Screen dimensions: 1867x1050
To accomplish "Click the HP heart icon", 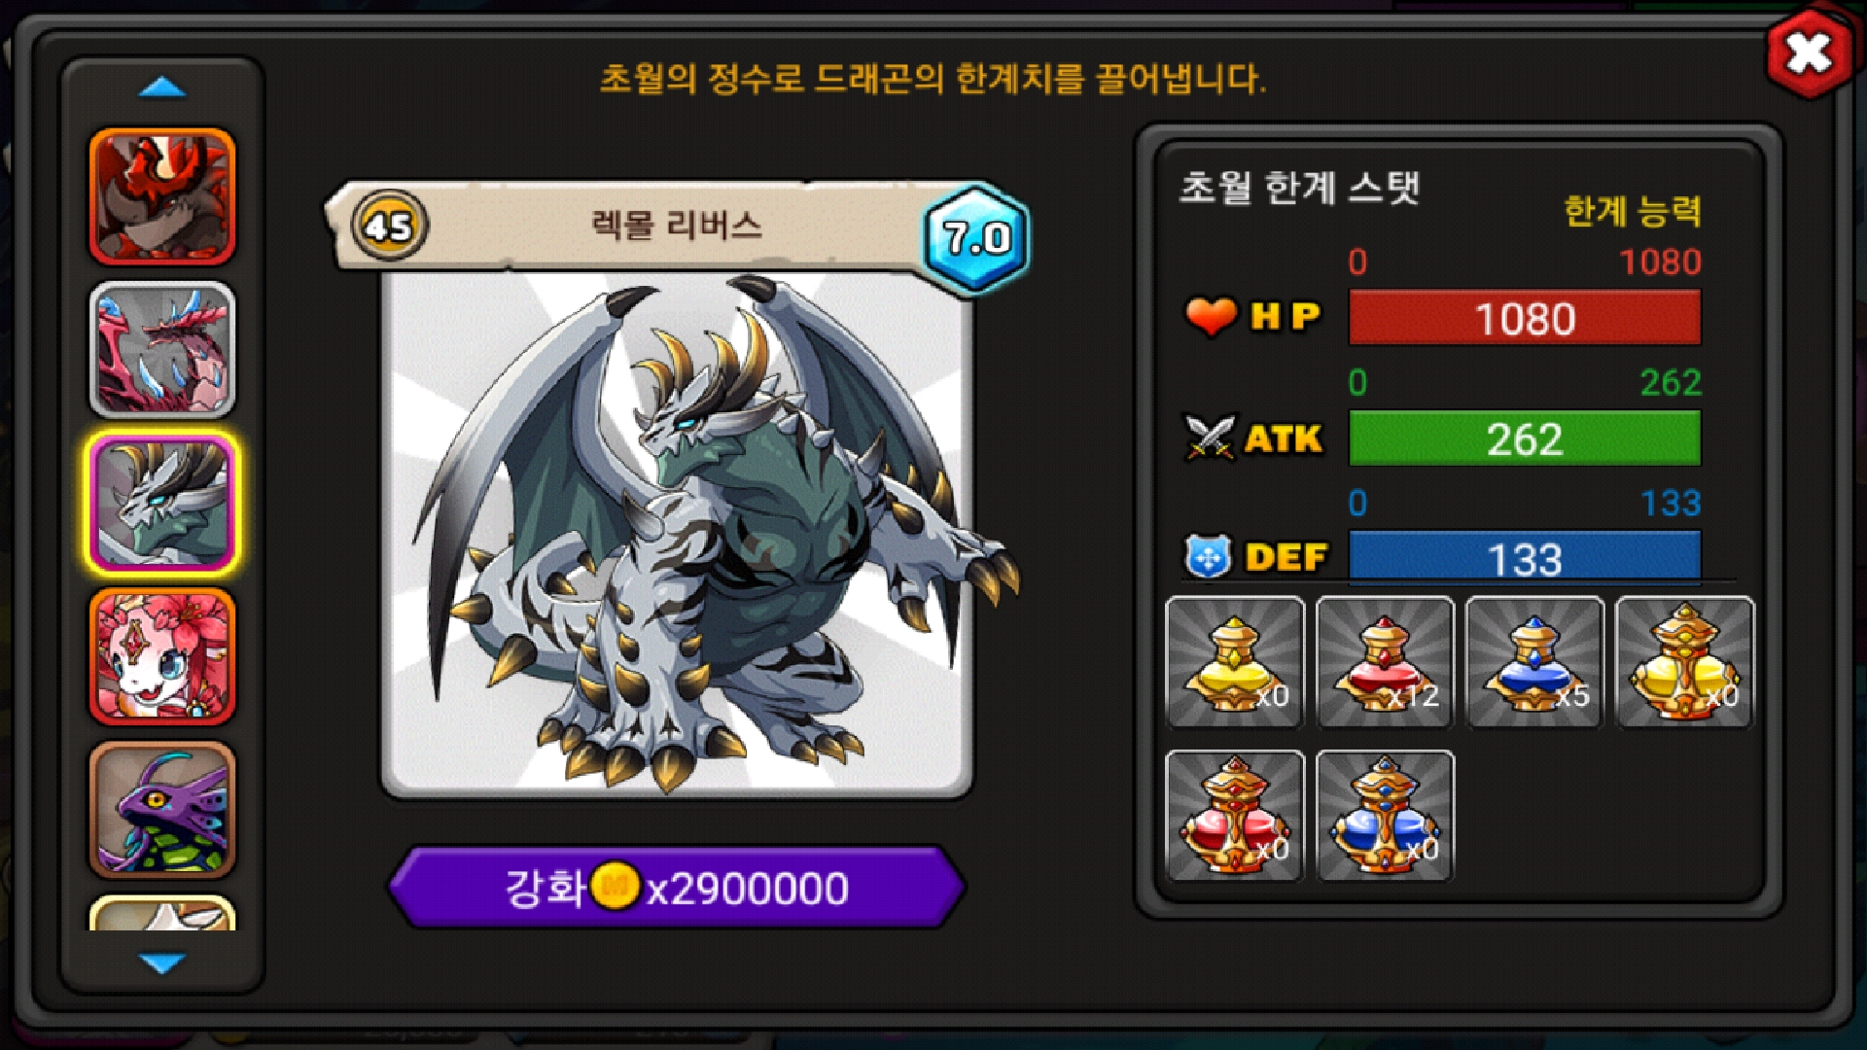I will pos(1211,316).
